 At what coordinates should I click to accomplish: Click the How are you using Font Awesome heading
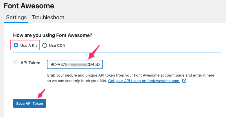click(53, 35)
